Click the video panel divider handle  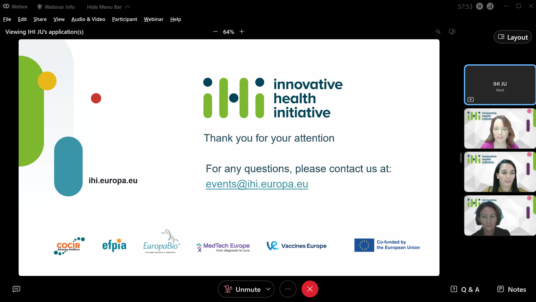[x=461, y=157]
